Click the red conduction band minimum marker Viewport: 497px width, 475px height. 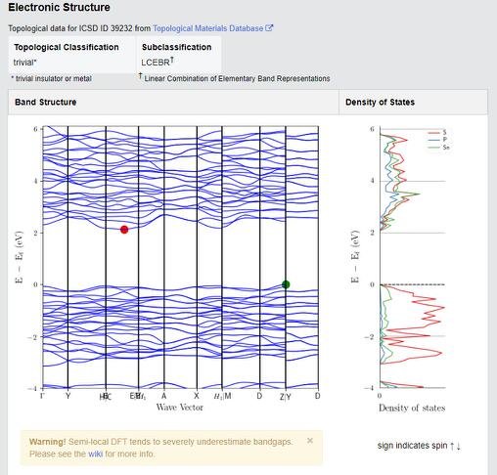click(124, 230)
